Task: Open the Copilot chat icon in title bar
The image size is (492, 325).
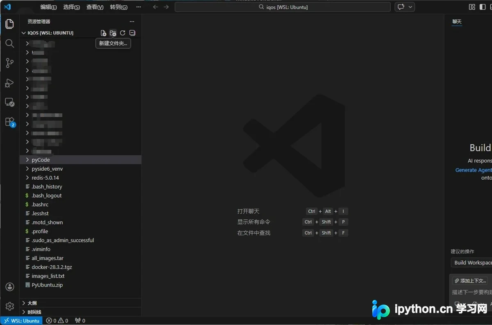Action: tap(401, 7)
